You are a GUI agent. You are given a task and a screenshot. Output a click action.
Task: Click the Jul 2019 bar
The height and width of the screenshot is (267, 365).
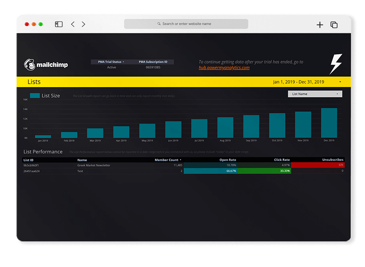199,128
